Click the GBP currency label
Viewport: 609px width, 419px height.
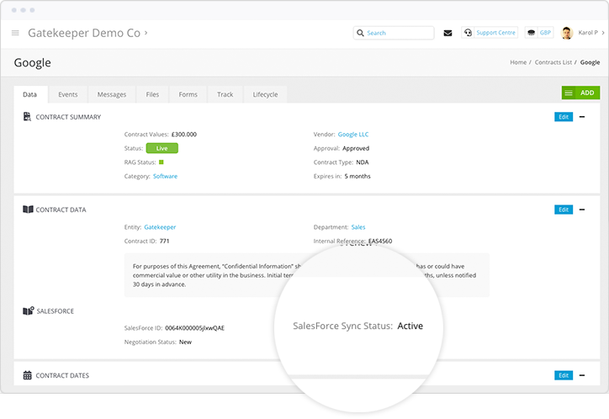tap(545, 33)
